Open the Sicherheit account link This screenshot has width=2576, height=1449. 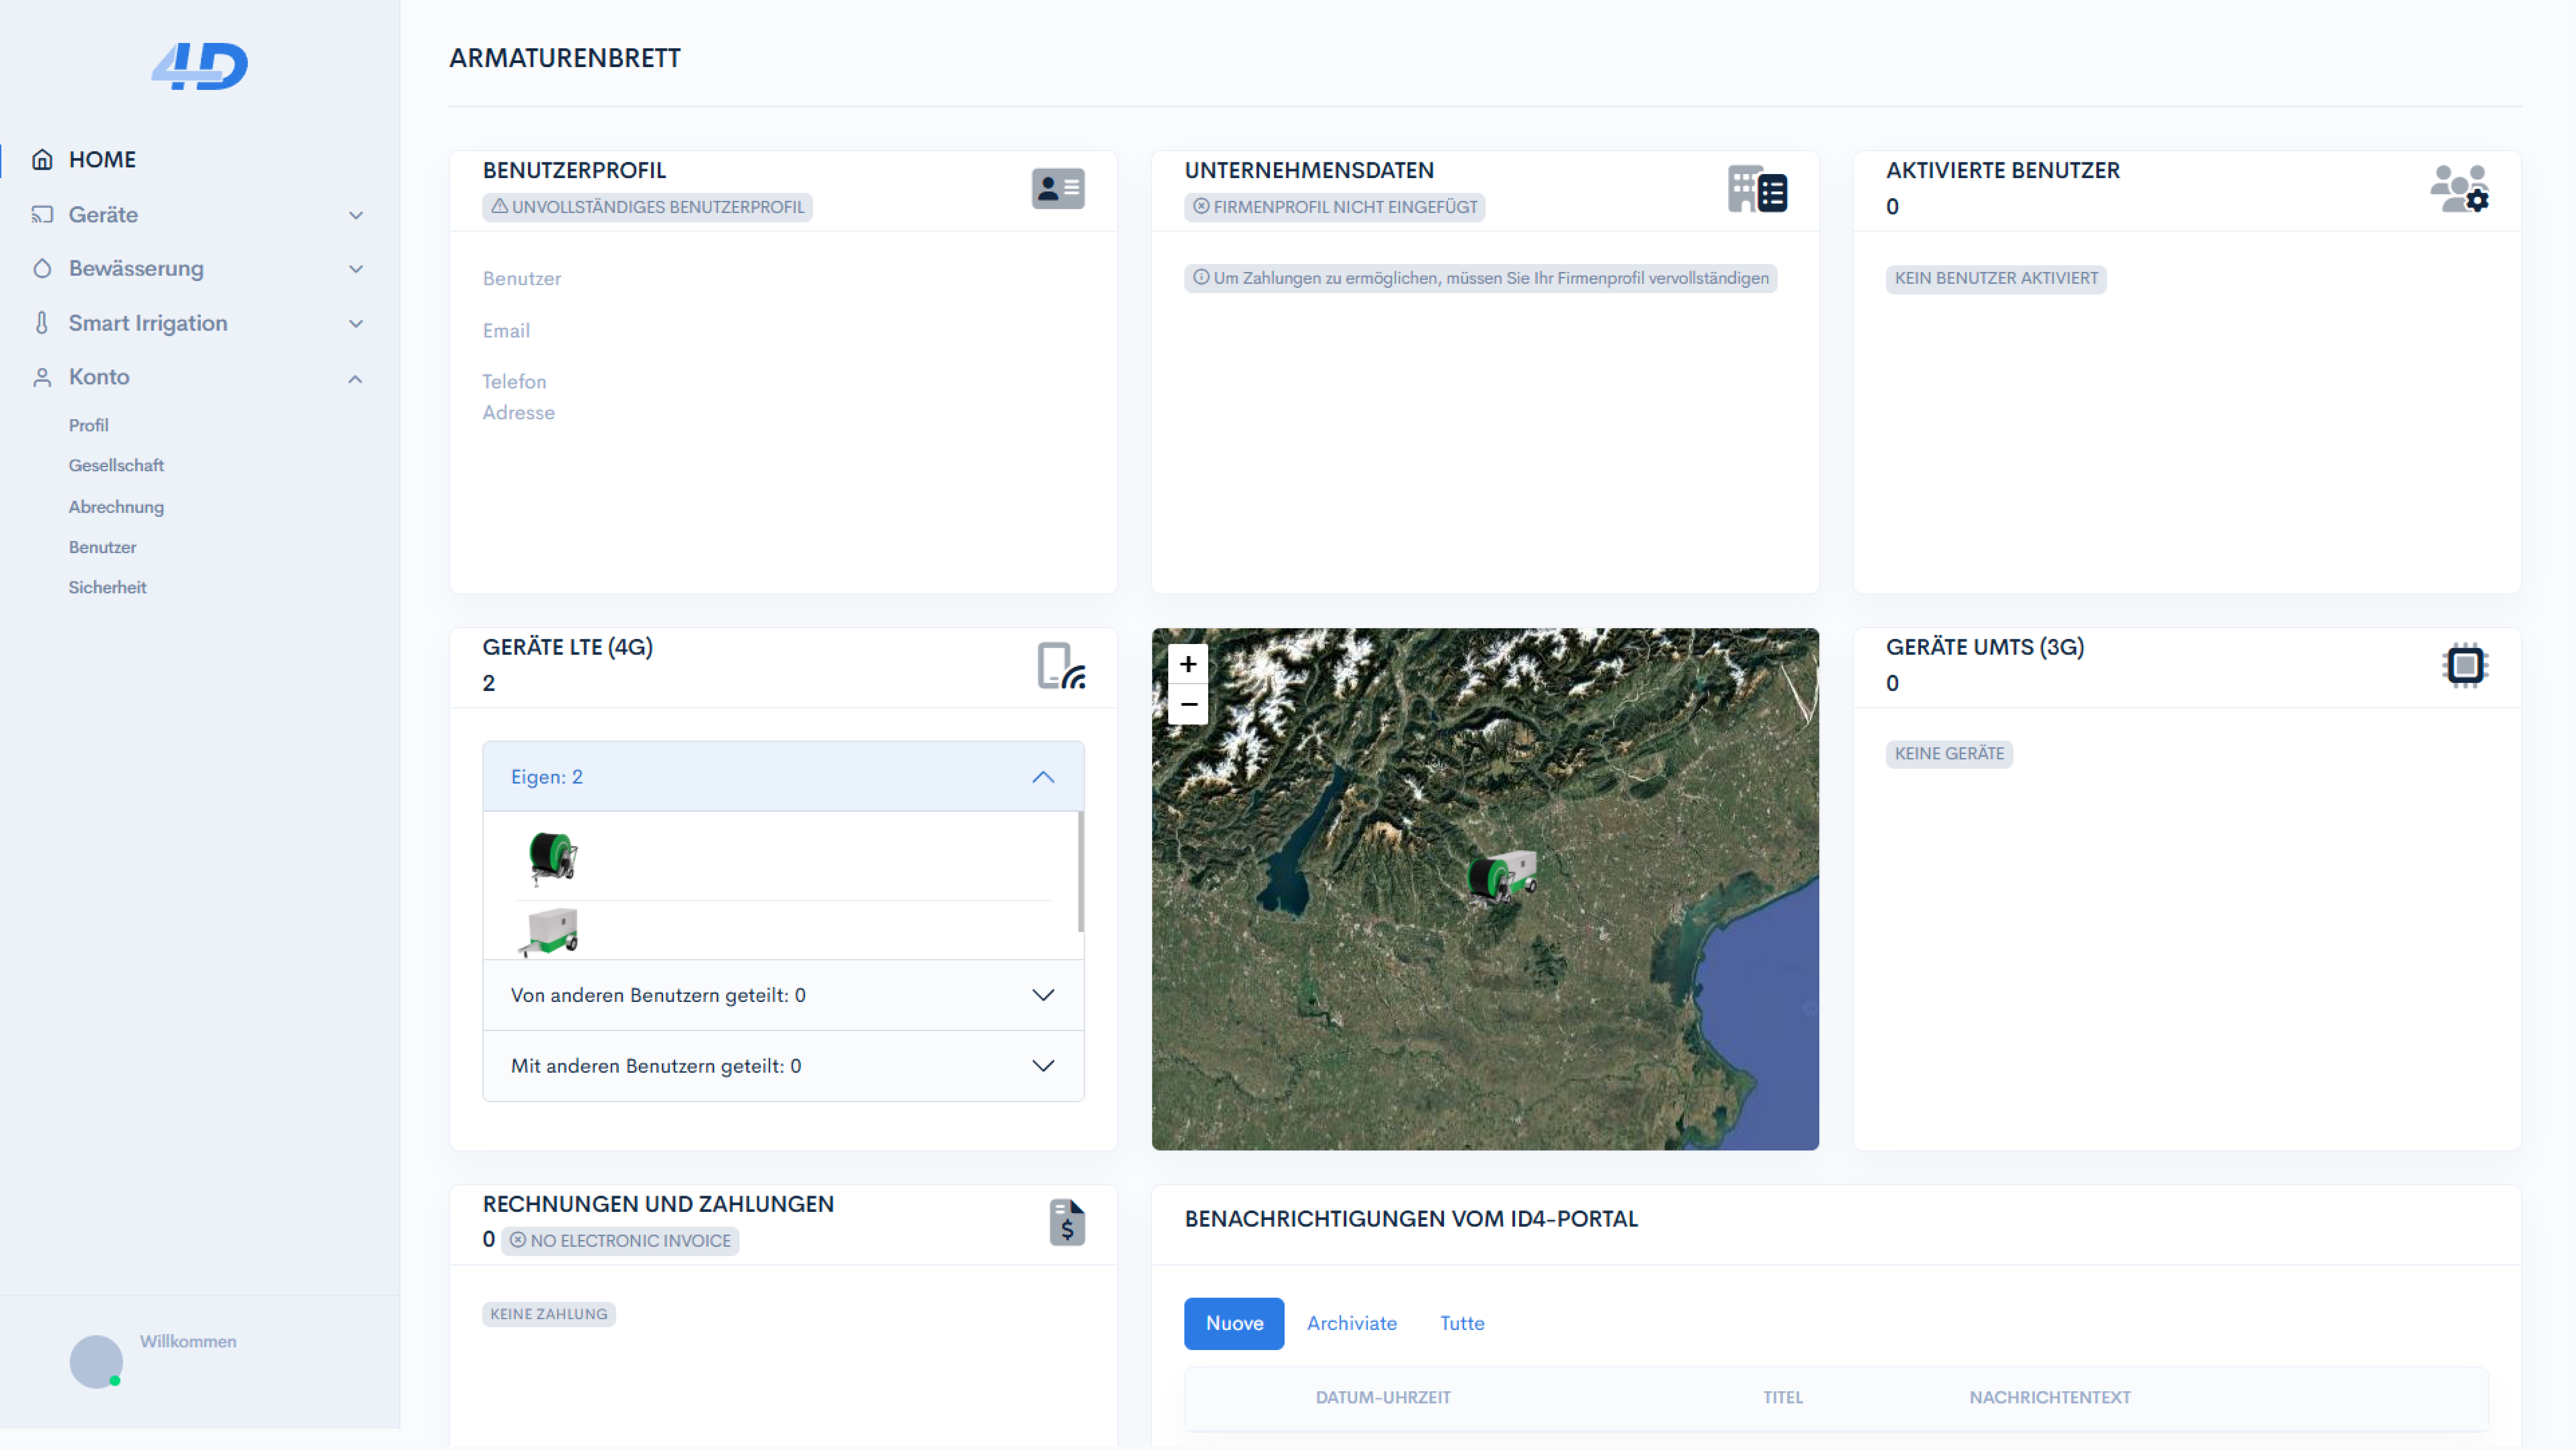[107, 587]
